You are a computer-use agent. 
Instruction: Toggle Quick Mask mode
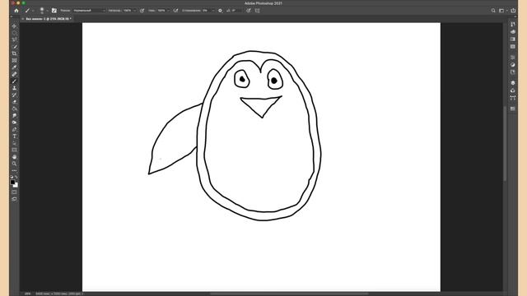click(14, 192)
